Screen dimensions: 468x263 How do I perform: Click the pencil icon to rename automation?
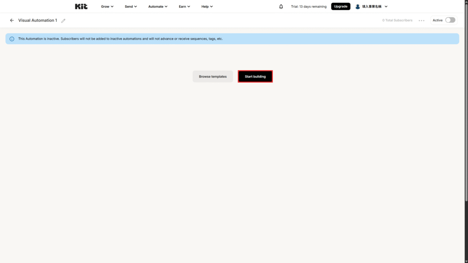click(64, 21)
